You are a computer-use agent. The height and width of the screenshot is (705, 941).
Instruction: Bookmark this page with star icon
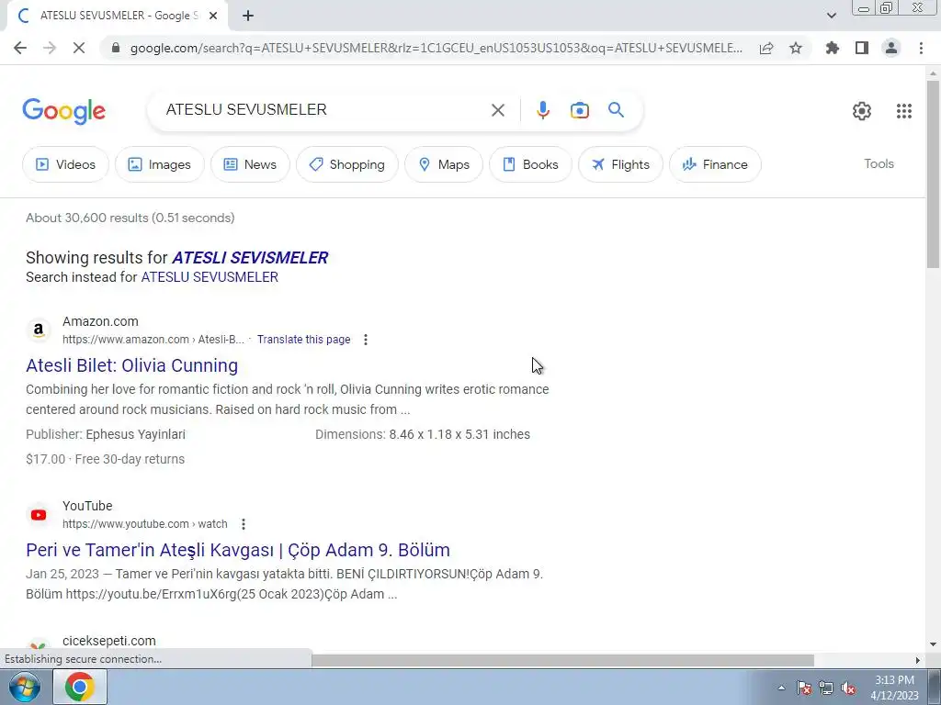[x=796, y=48]
